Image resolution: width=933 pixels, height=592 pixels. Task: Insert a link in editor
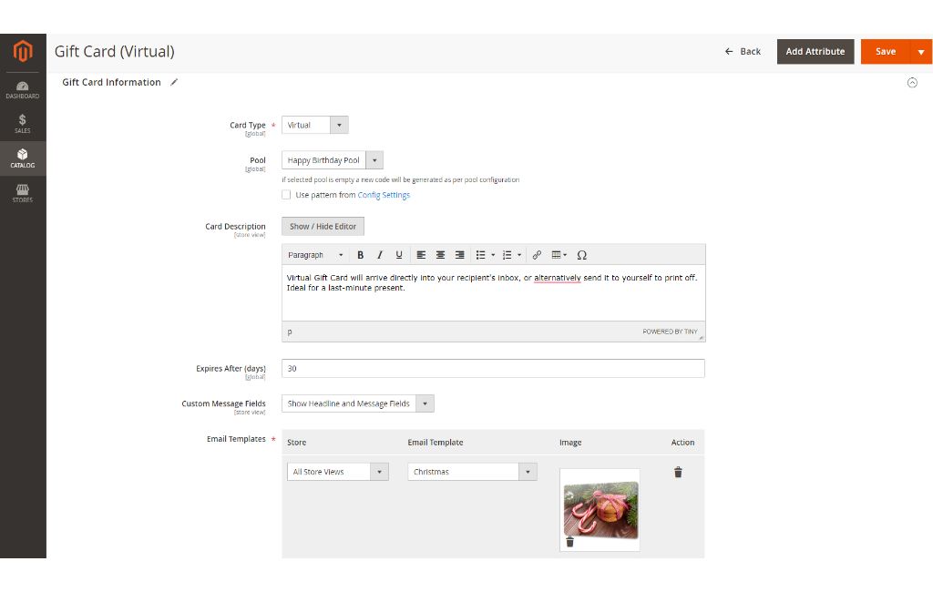tap(537, 255)
